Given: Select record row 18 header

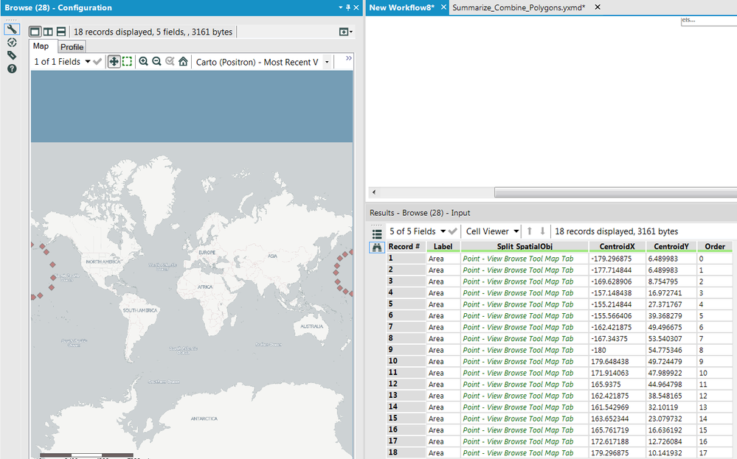Looking at the screenshot, I should (x=406, y=452).
